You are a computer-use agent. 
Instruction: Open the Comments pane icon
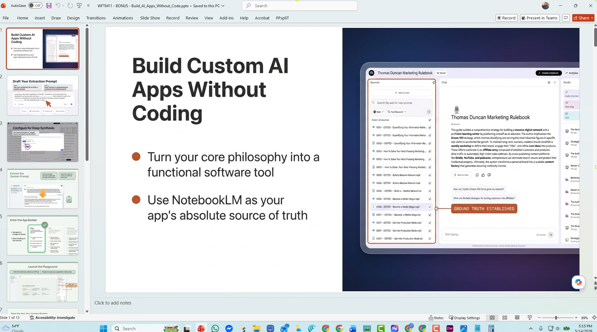coord(566,18)
